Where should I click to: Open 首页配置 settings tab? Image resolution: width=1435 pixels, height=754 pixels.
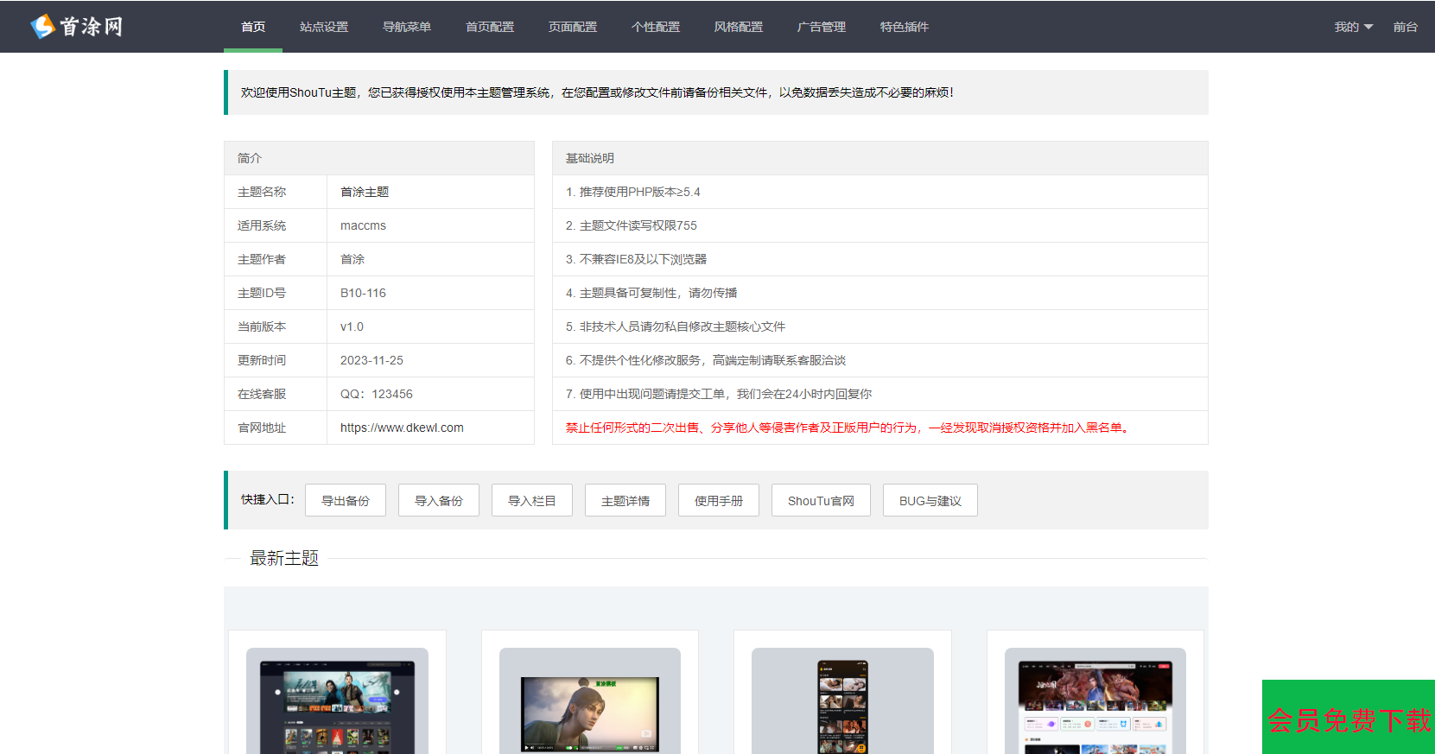pos(490,27)
